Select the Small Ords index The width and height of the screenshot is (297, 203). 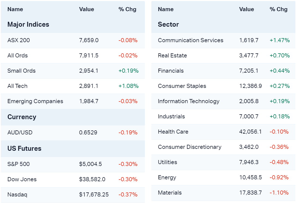click(x=22, y=71)
